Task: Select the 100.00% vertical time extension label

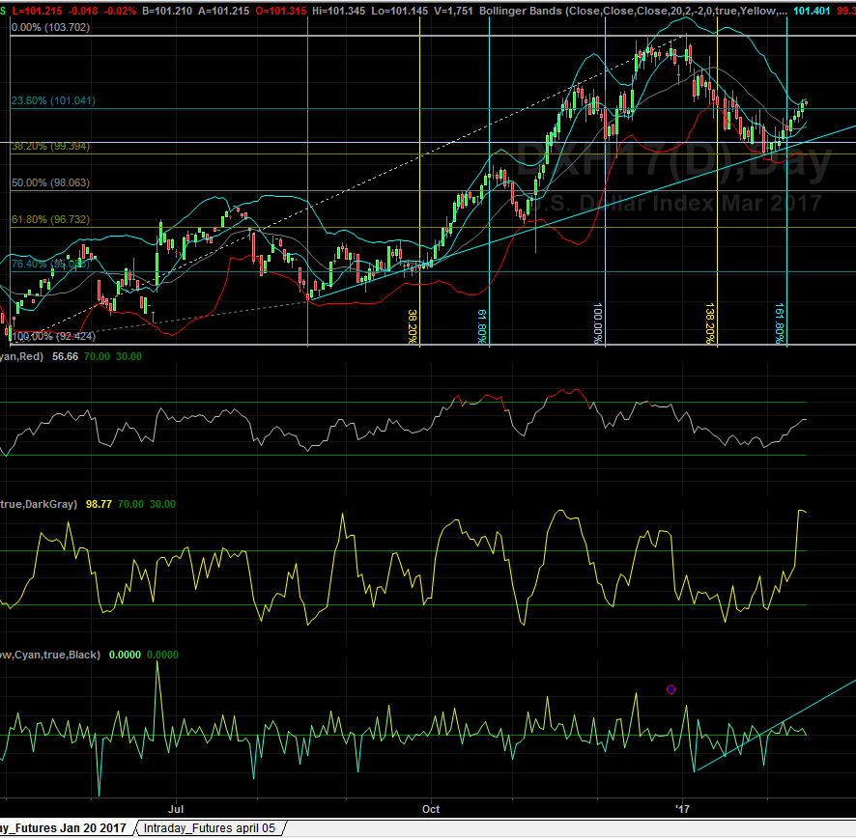Action: point(598,324)
